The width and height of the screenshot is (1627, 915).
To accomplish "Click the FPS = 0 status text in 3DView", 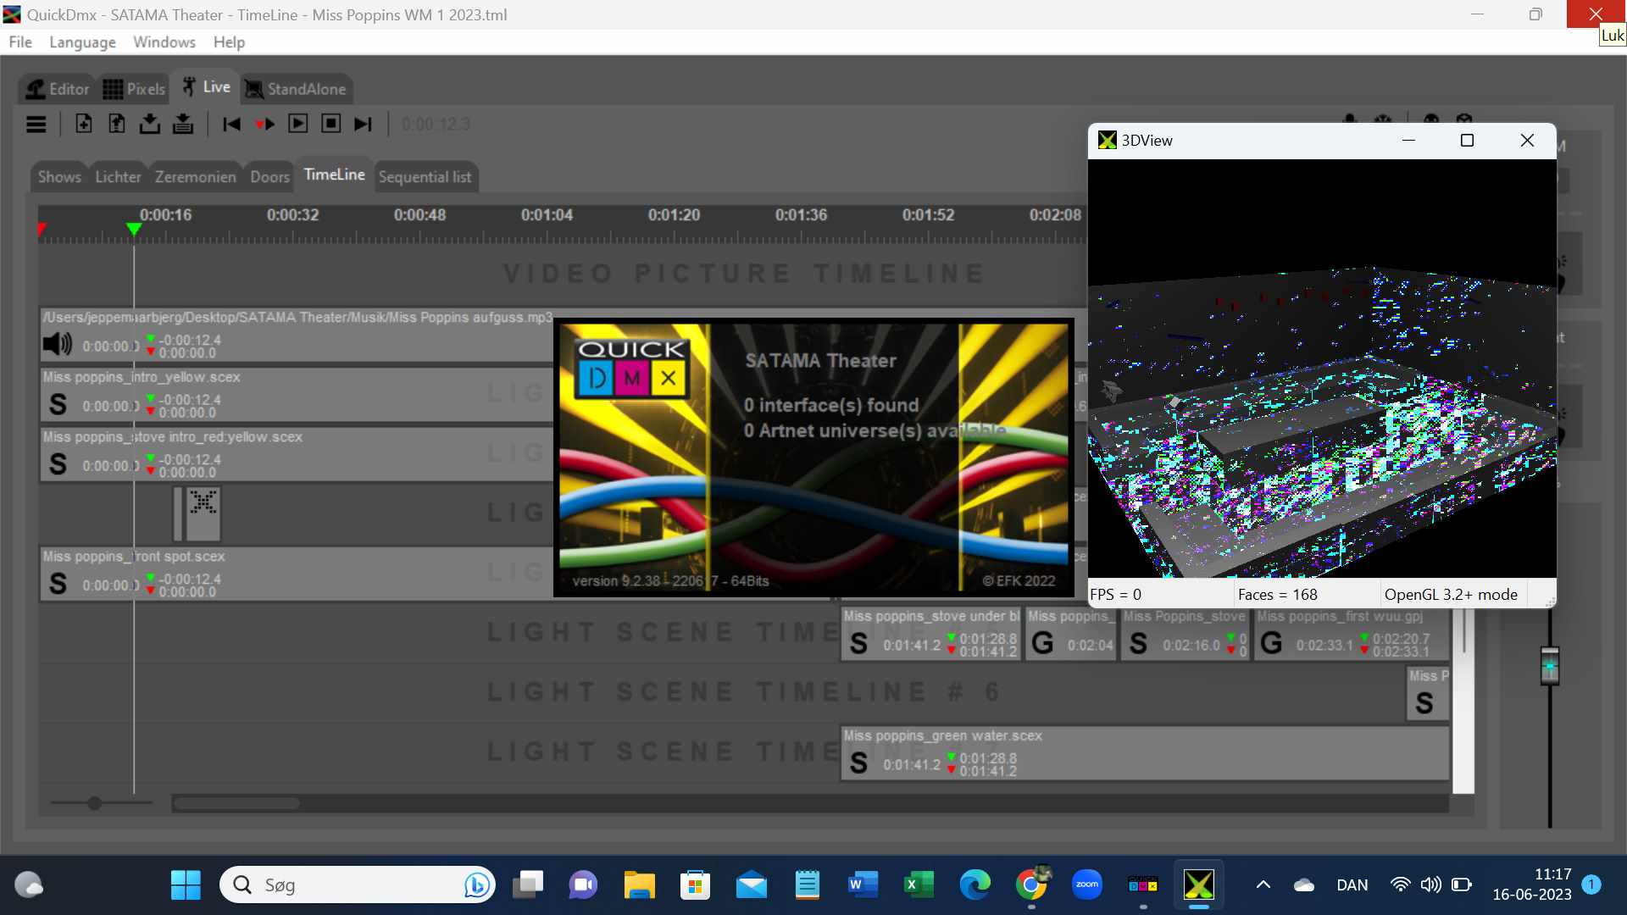I will click(1115, 594).
